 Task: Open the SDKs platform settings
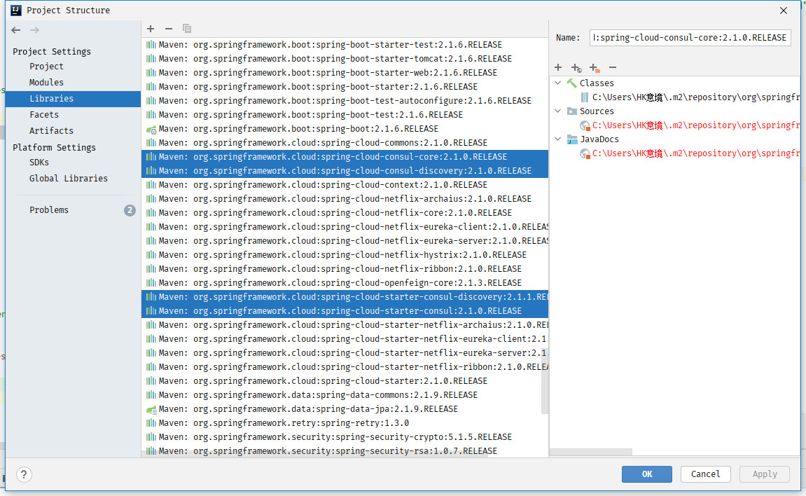pyautogui.click(x=39, y=163)
